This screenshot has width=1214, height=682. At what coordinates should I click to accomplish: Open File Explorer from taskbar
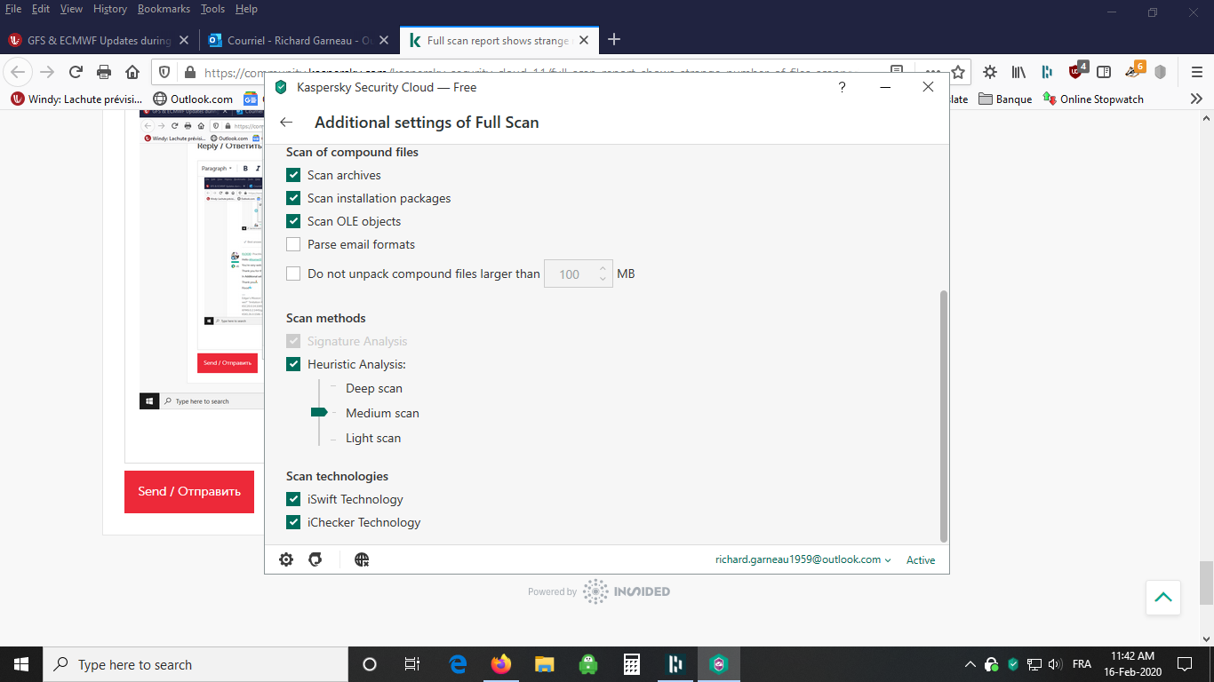(545, 664)
